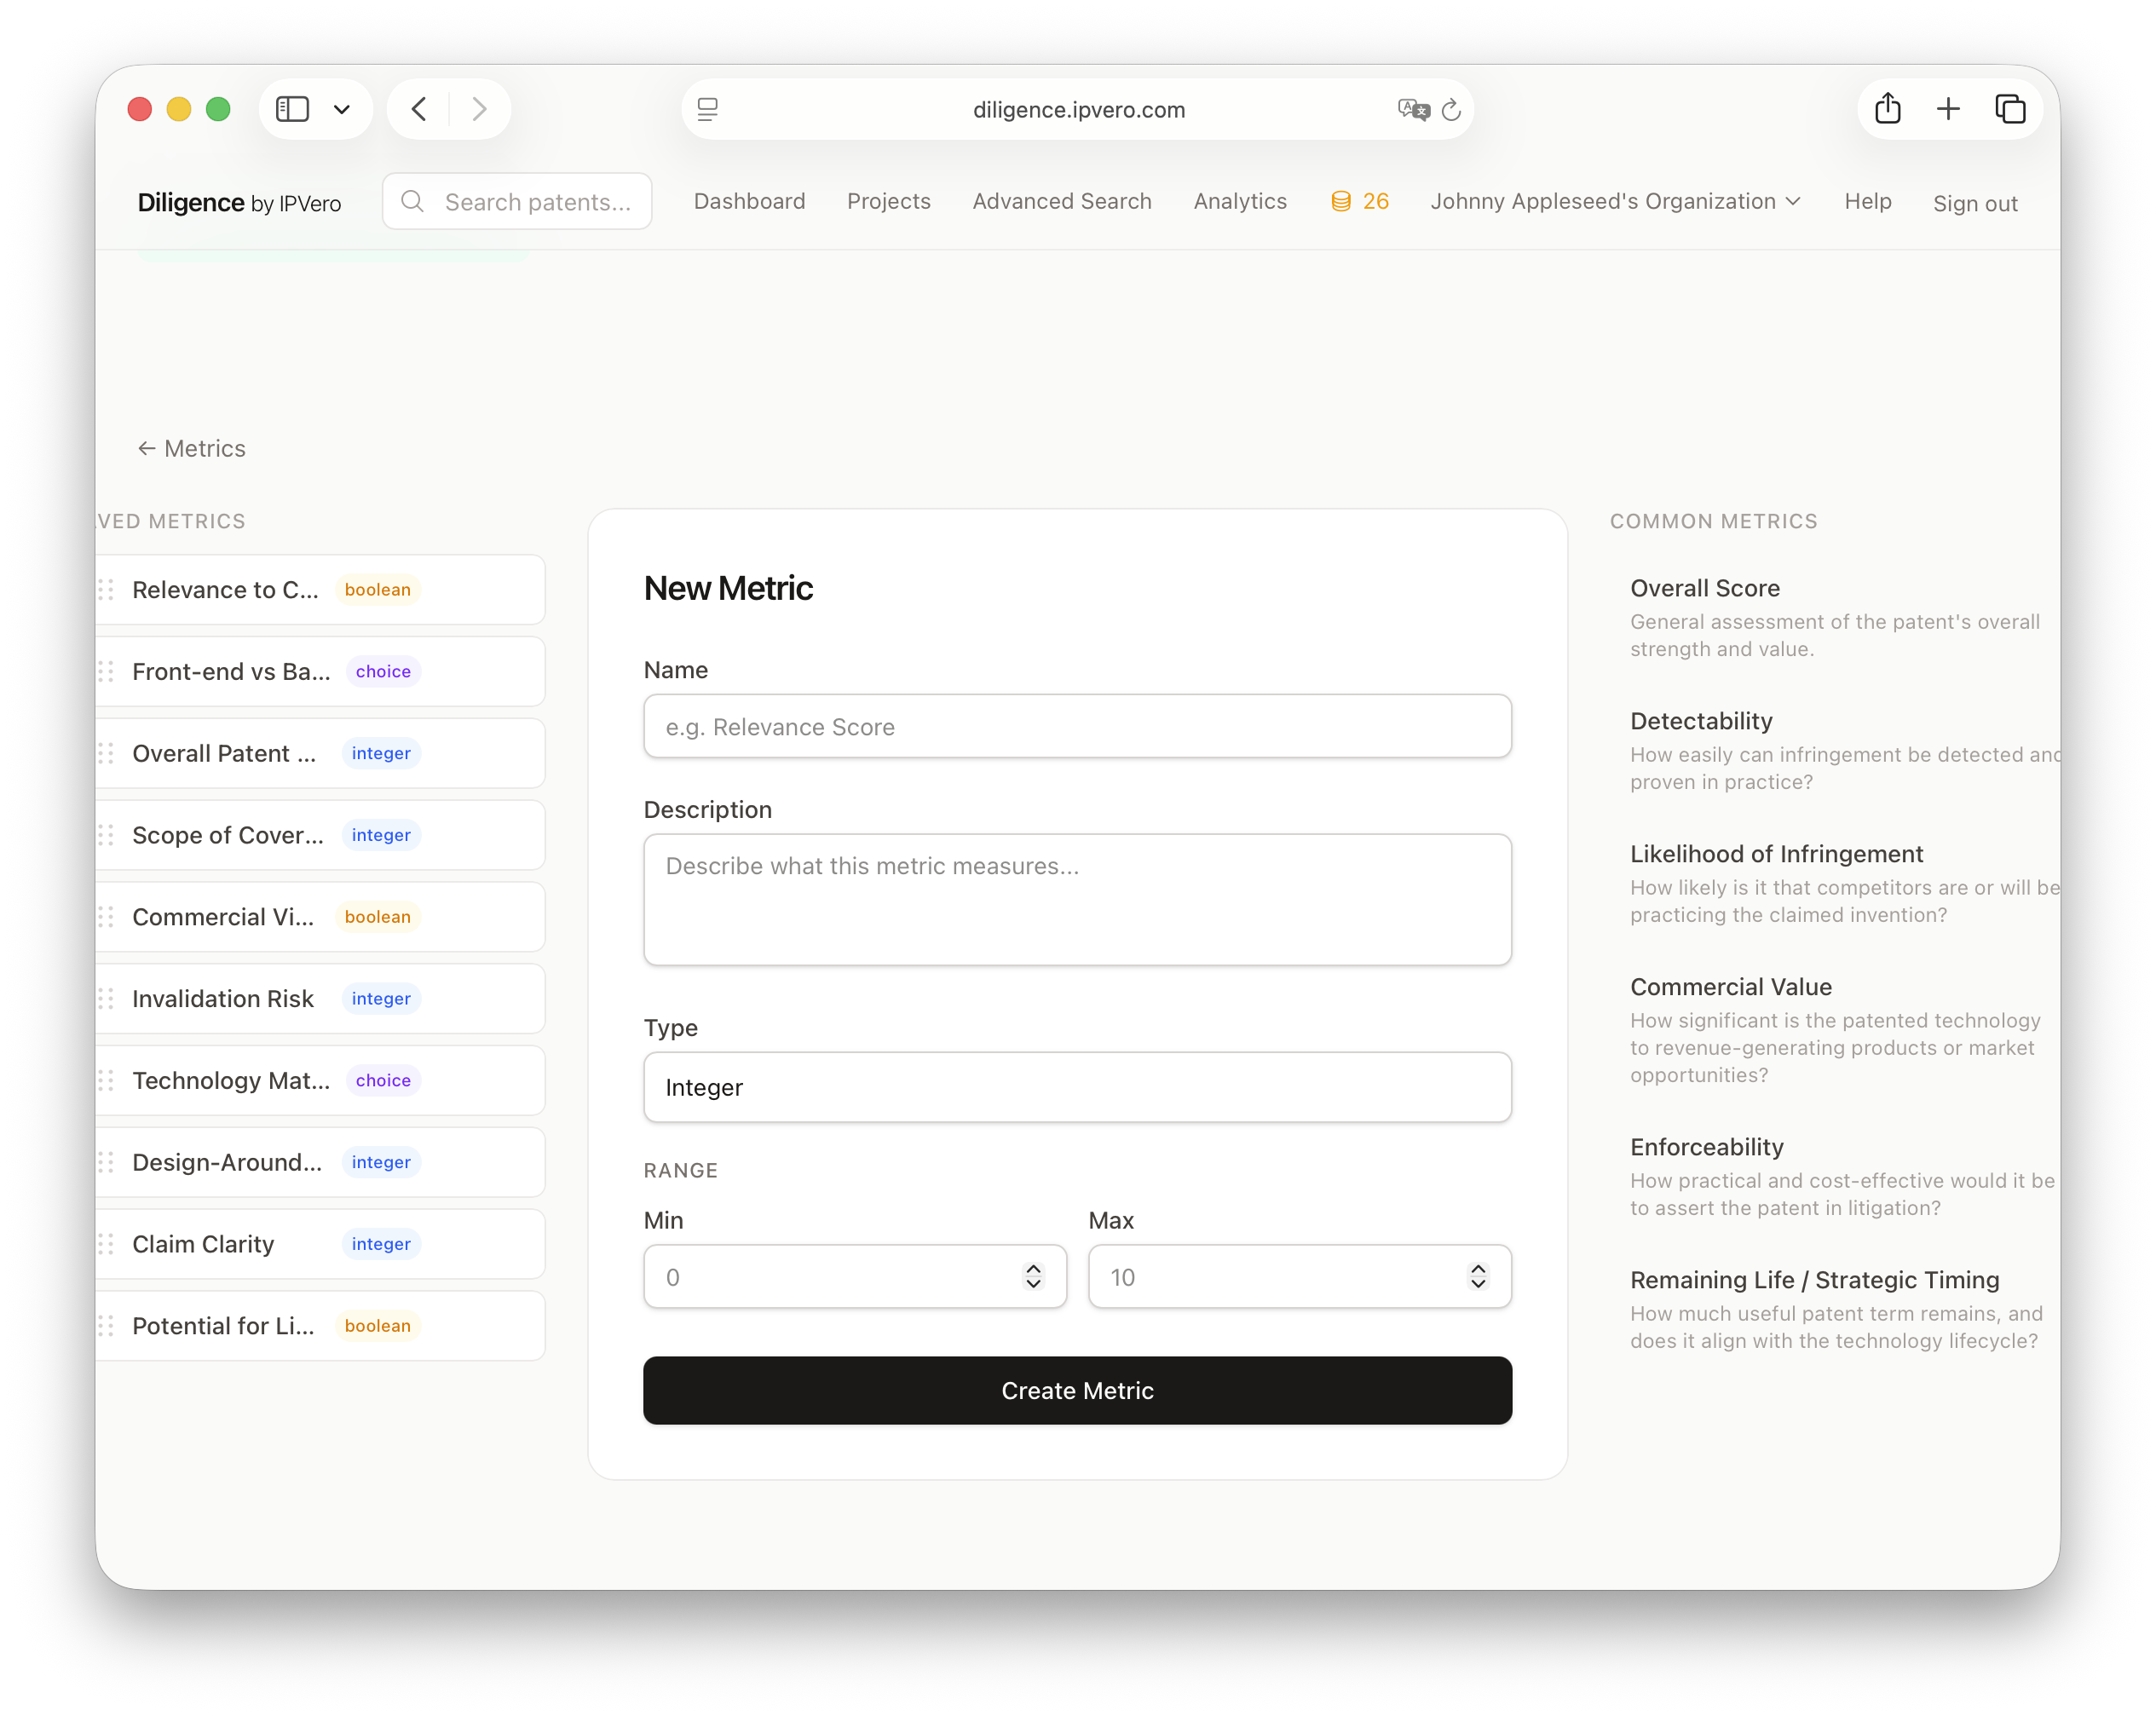Click the search patents magnifier icon

[413, 201]
